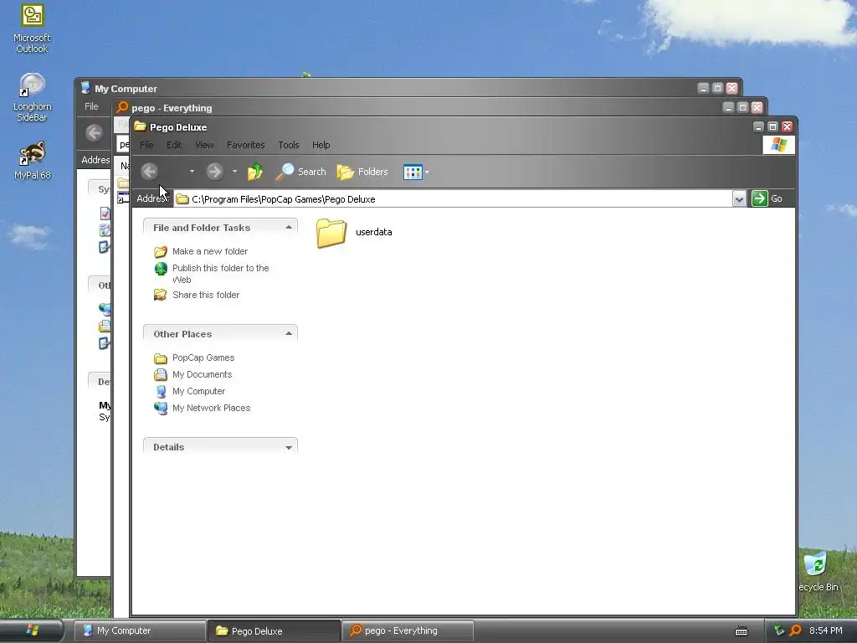Select the MyPal 68 desktop shortcut
Viewport: 857px width, 643px height.
tap(32, 161)
